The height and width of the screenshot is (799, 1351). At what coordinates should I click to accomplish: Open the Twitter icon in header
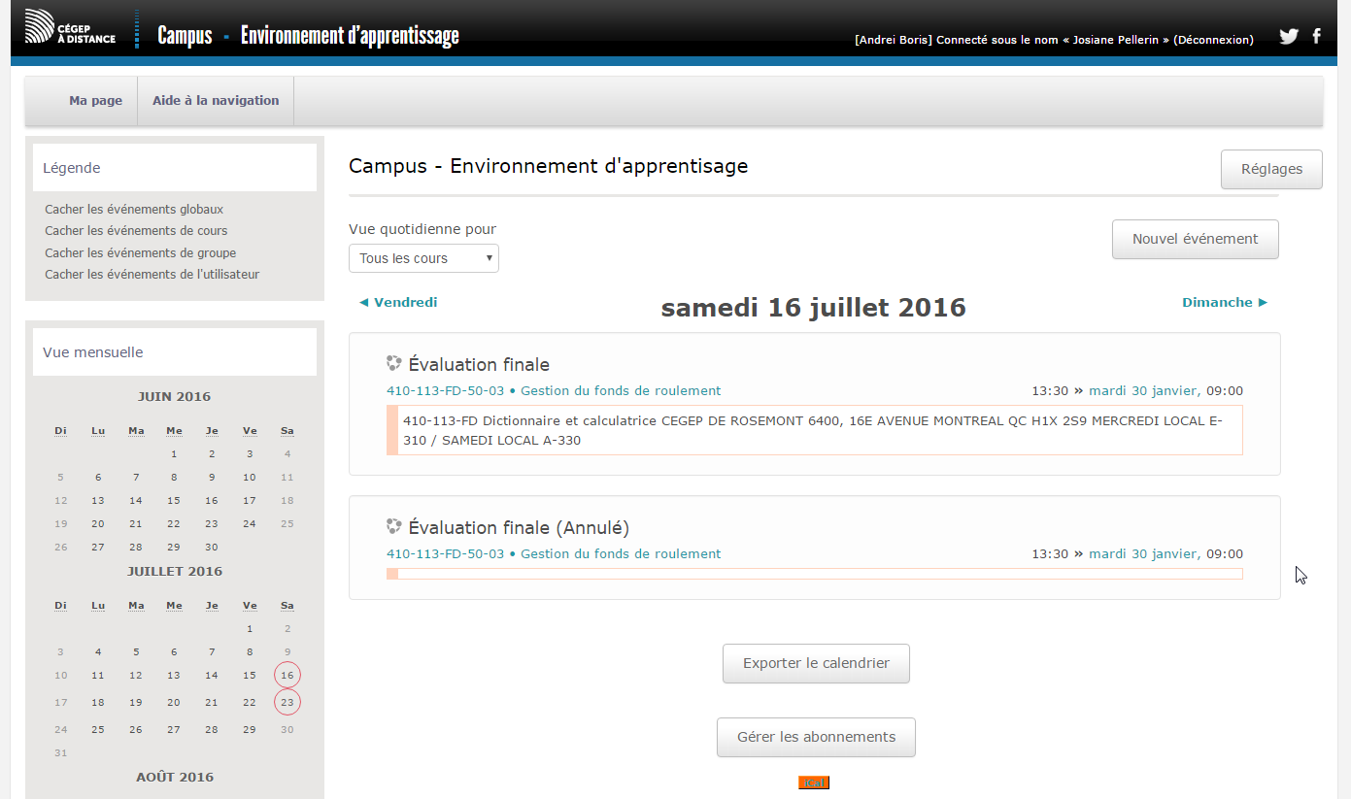(1289, 37)
